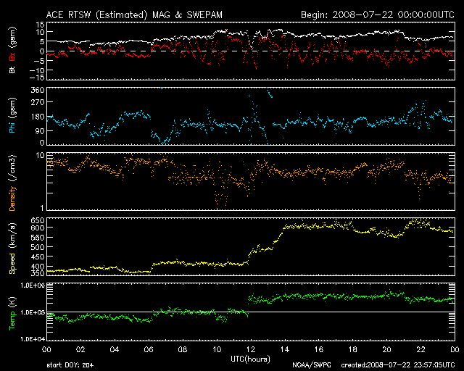Click the '22' hour tick label
The image size is (464, 371).
coord(420,350)
